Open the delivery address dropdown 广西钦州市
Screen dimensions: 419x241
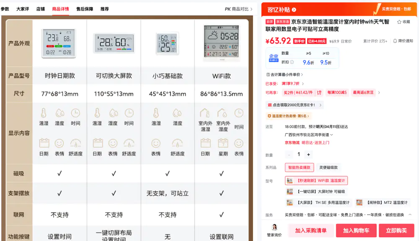click(x=309, y=135)
